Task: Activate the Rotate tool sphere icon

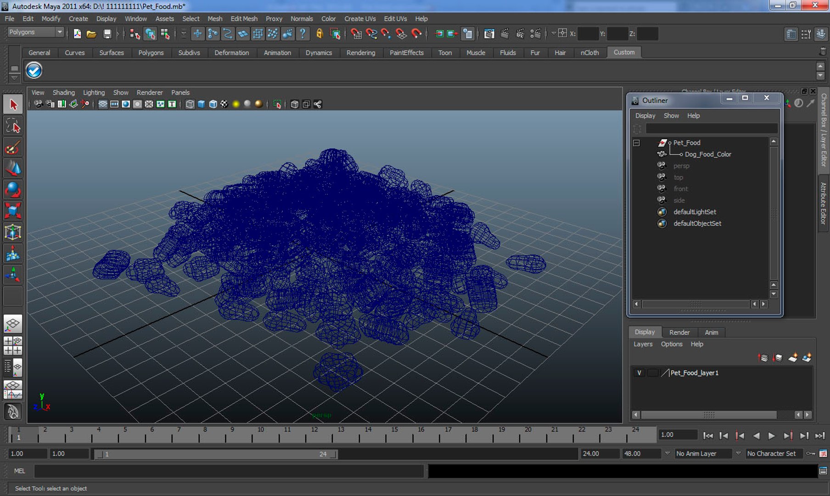Action: (x=13, y=190)
